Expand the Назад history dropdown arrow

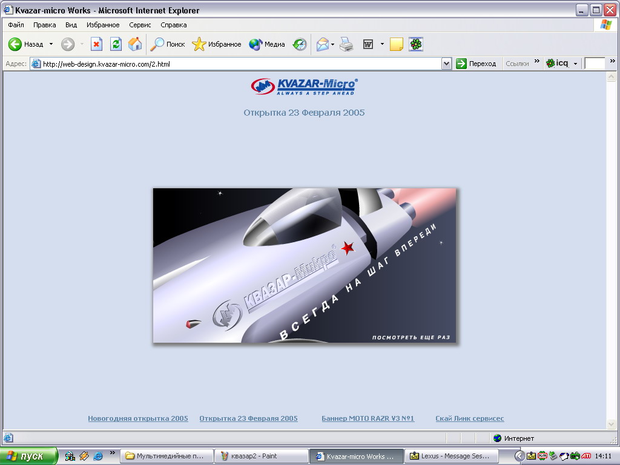tap(51, 44)
